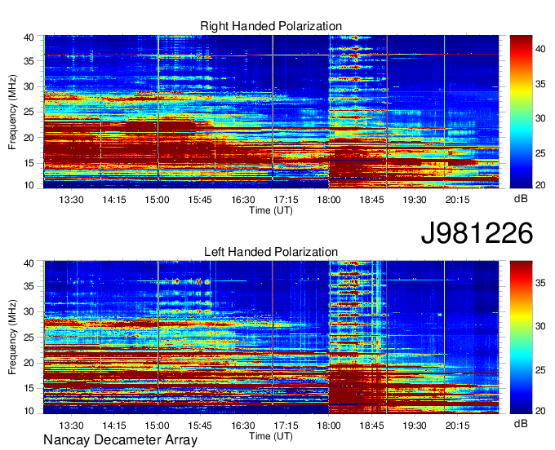Click the 40 MHz frequency tick on Right Handed plot
Viewport: 555px width, 450px height.
[29, 37]
